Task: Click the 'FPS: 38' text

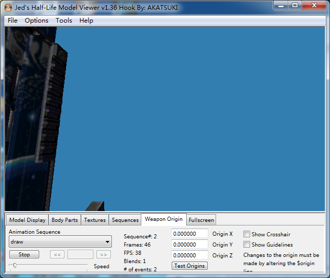Action: tap(133, 253)
